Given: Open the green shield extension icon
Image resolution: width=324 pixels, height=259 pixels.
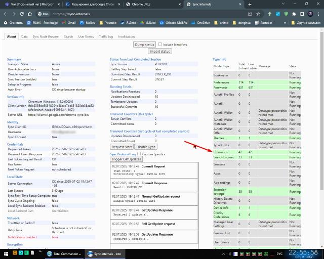Looking at the screenshot, I should point(286,14).
